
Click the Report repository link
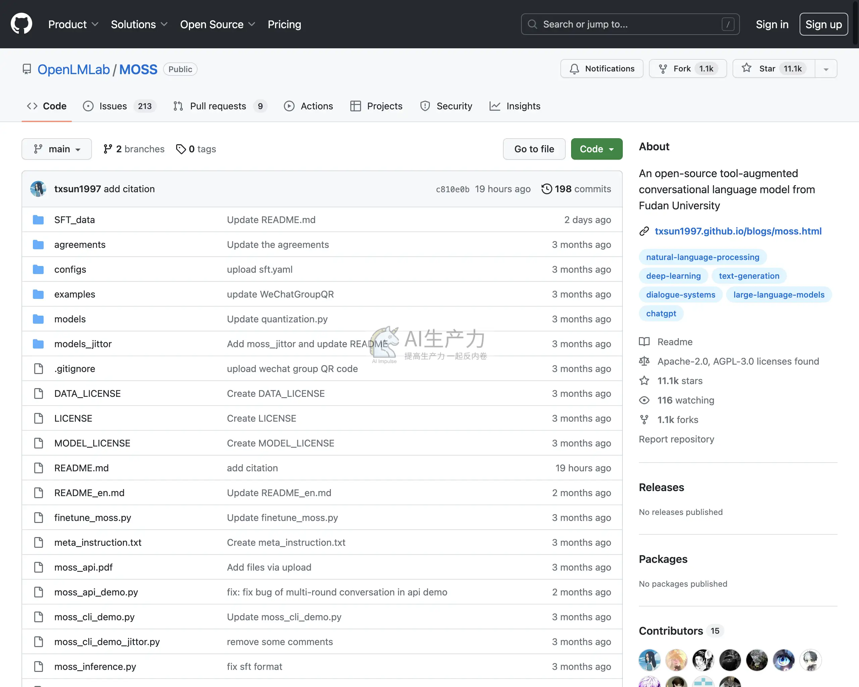pyautogui.click(x=676, y=439)
